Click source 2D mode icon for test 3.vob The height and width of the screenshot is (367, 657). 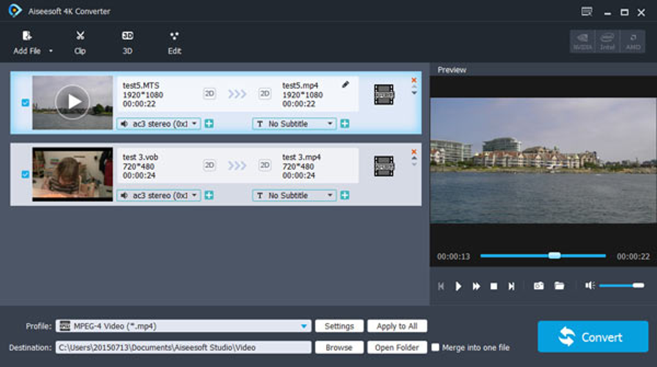209,165
